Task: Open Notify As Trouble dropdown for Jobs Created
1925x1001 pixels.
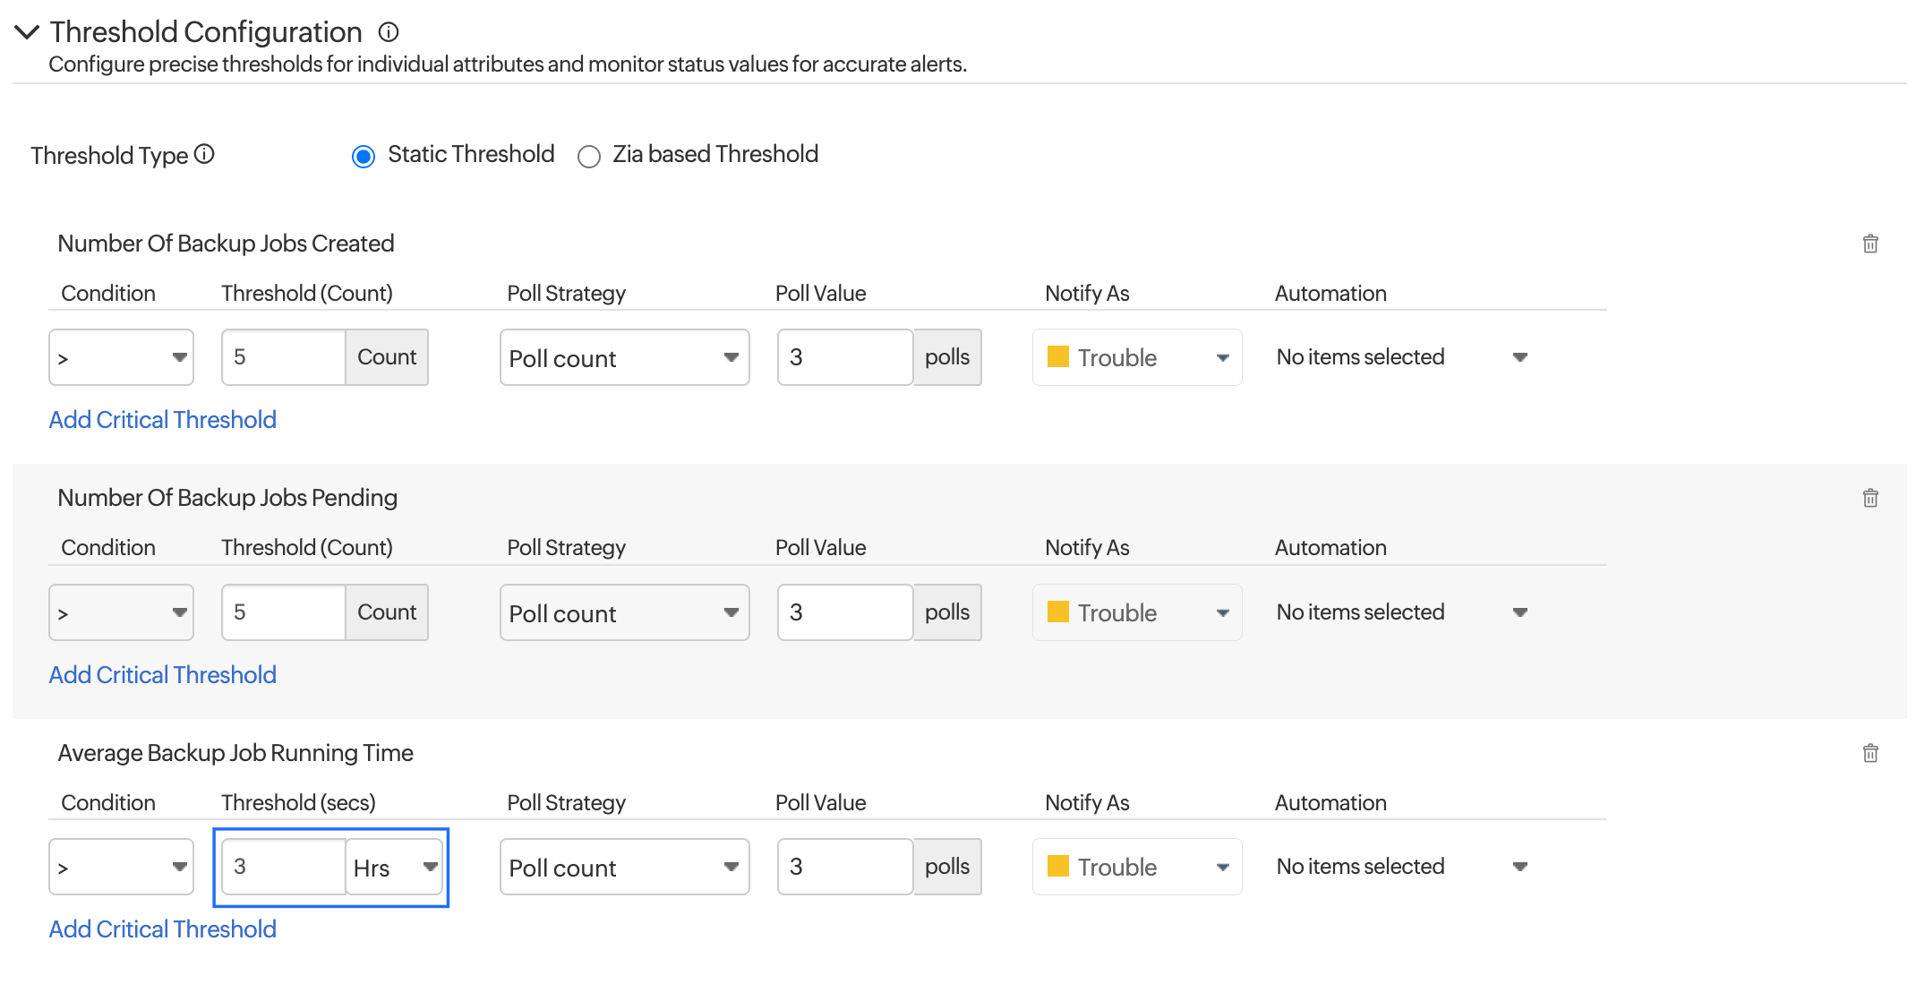Action: [1136, 357]
